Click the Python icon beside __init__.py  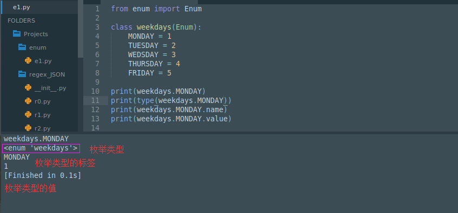tap(28, 87)
